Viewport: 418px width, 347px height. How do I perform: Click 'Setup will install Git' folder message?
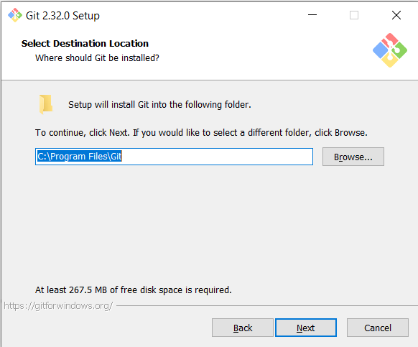(159, 105)
